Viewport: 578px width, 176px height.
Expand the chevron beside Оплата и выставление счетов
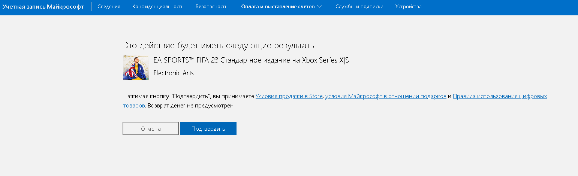320,7
